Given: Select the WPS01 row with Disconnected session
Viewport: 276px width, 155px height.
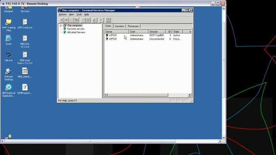Looking at the screenshot, I should point(147,39).
